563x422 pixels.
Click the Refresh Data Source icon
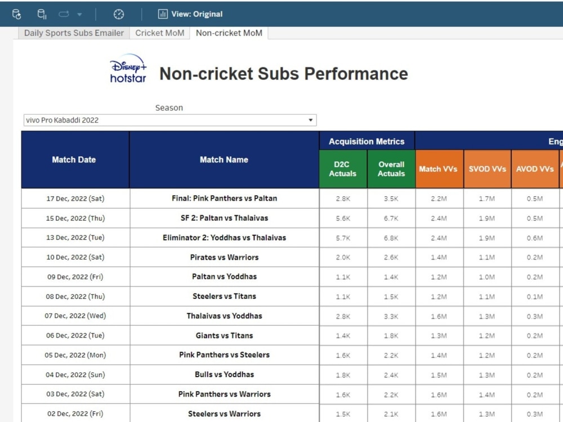tap(16, 15)
